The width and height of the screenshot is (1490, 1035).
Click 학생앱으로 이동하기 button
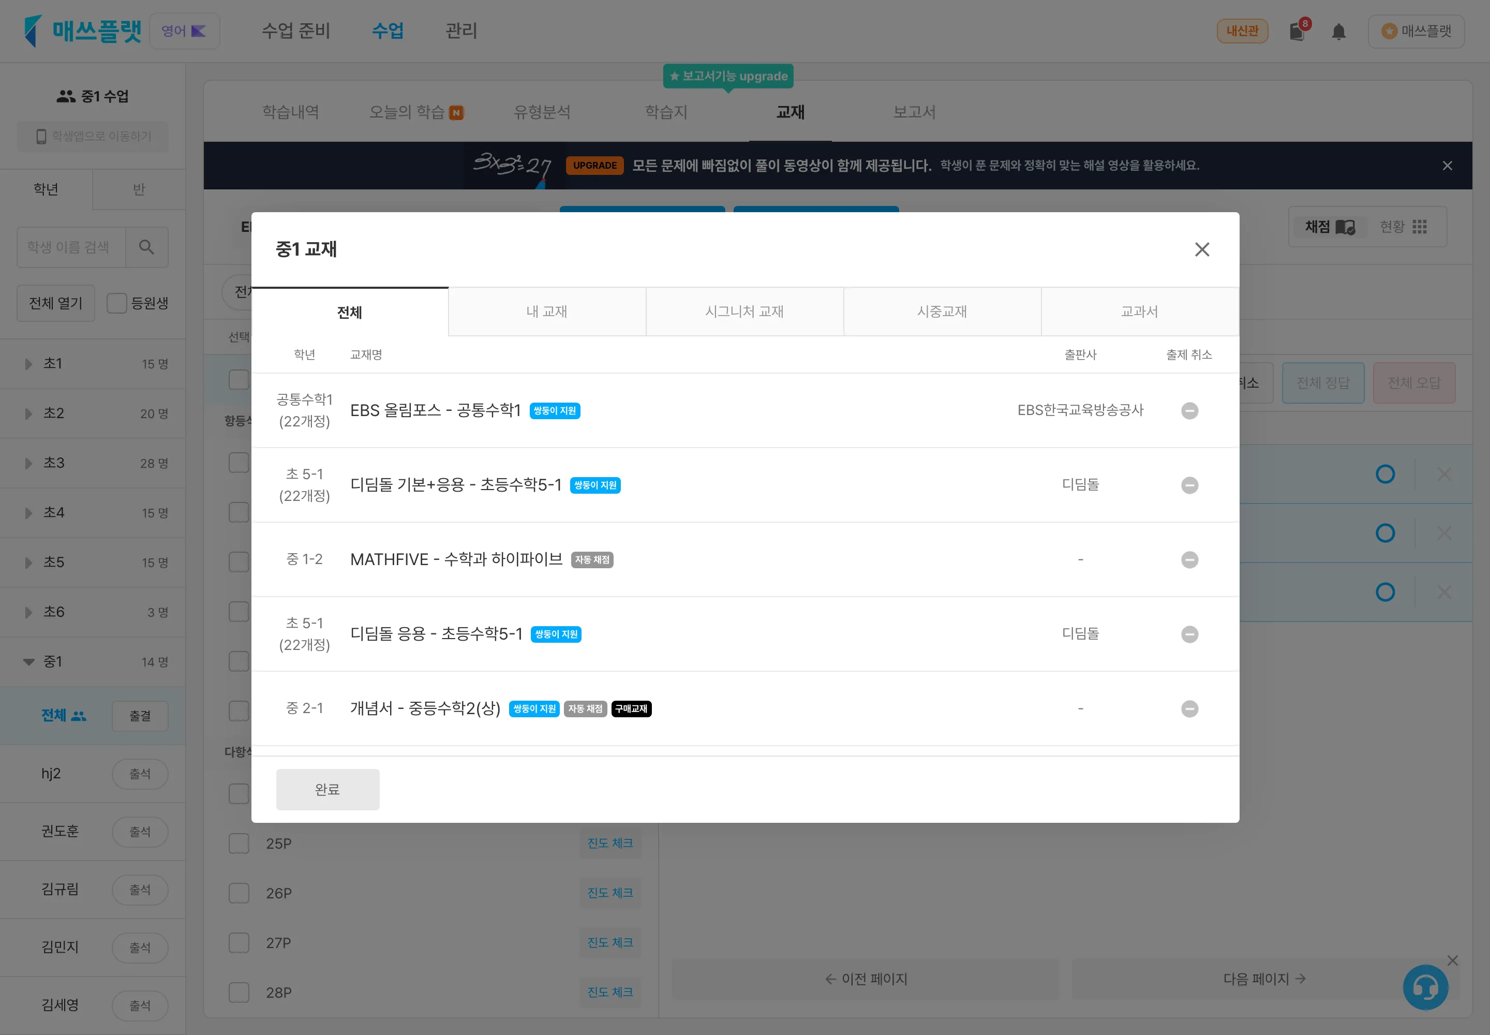pyautogui.click(x=93, y=136)
